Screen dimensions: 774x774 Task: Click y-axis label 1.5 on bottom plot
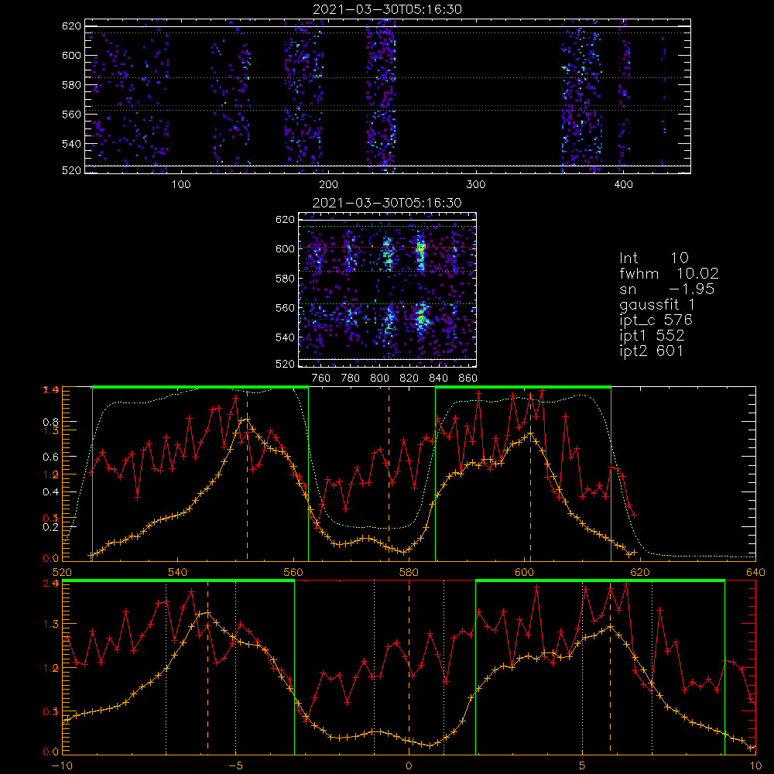(51, 625)
